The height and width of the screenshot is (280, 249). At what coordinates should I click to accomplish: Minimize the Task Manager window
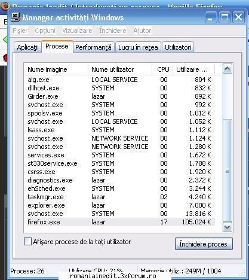pyautogui.click(x=211, y=17)
